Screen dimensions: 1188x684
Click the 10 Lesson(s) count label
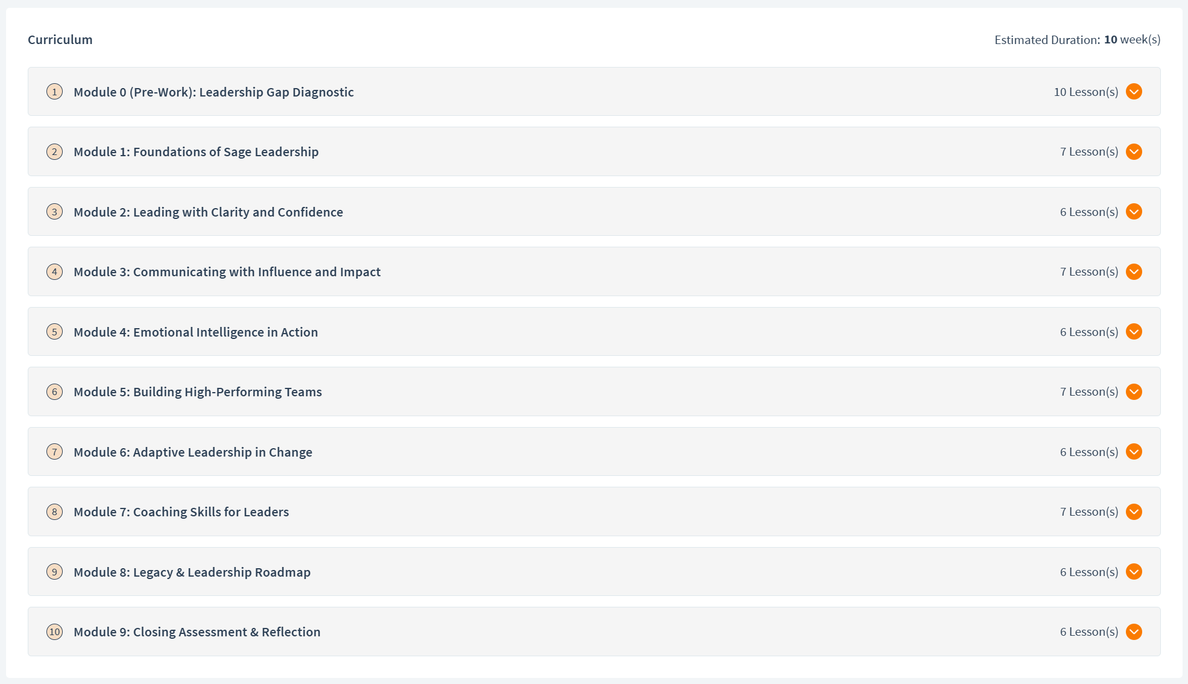(1085, 92)
